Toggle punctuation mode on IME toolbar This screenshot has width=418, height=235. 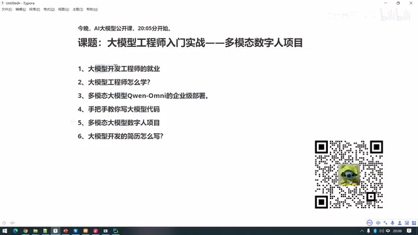(385, 223)
